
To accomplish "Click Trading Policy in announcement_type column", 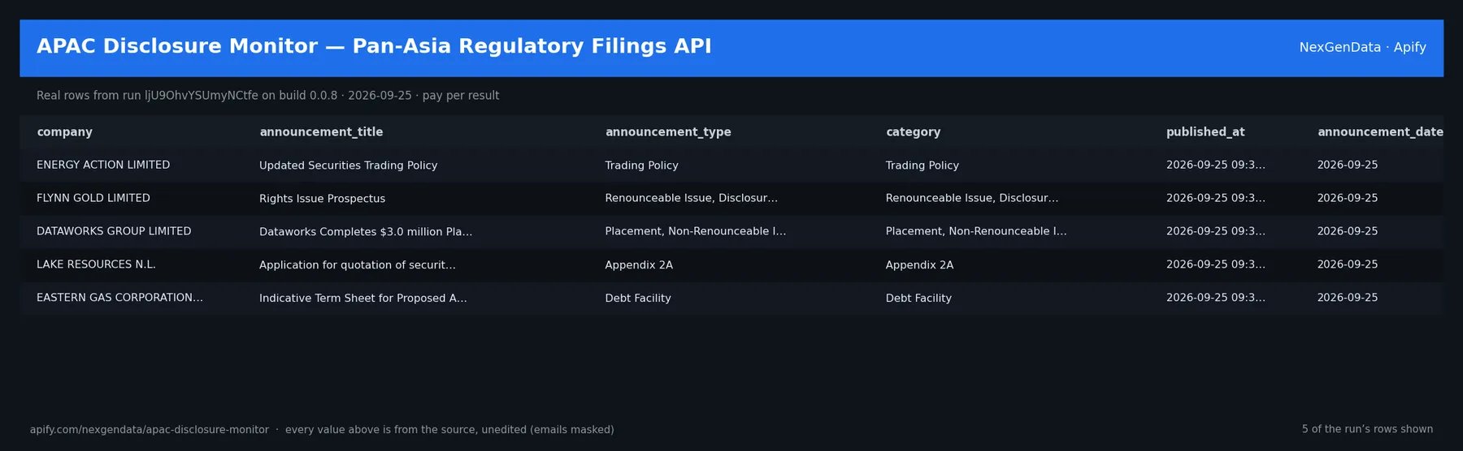I will click(x=641, y=165).
